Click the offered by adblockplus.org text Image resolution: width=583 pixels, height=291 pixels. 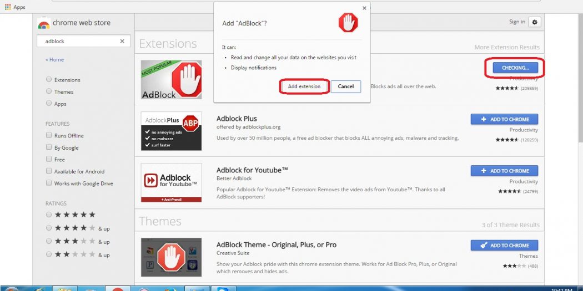[248, 127]
